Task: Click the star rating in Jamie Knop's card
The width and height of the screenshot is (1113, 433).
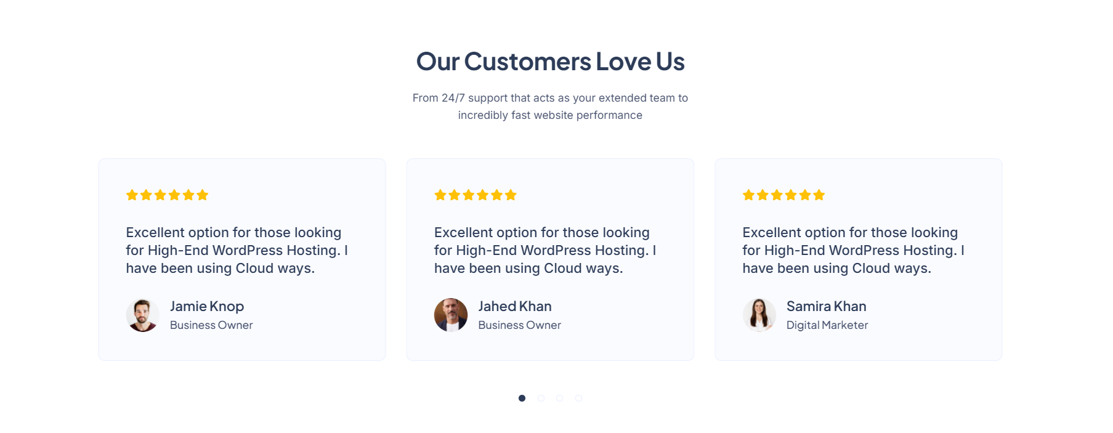Action: pyautogui.click(x=167, y=195)
